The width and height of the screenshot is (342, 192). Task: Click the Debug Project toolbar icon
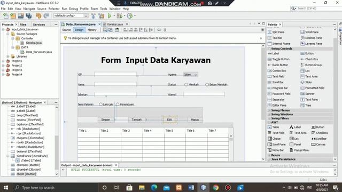click(x=120, y=15)
